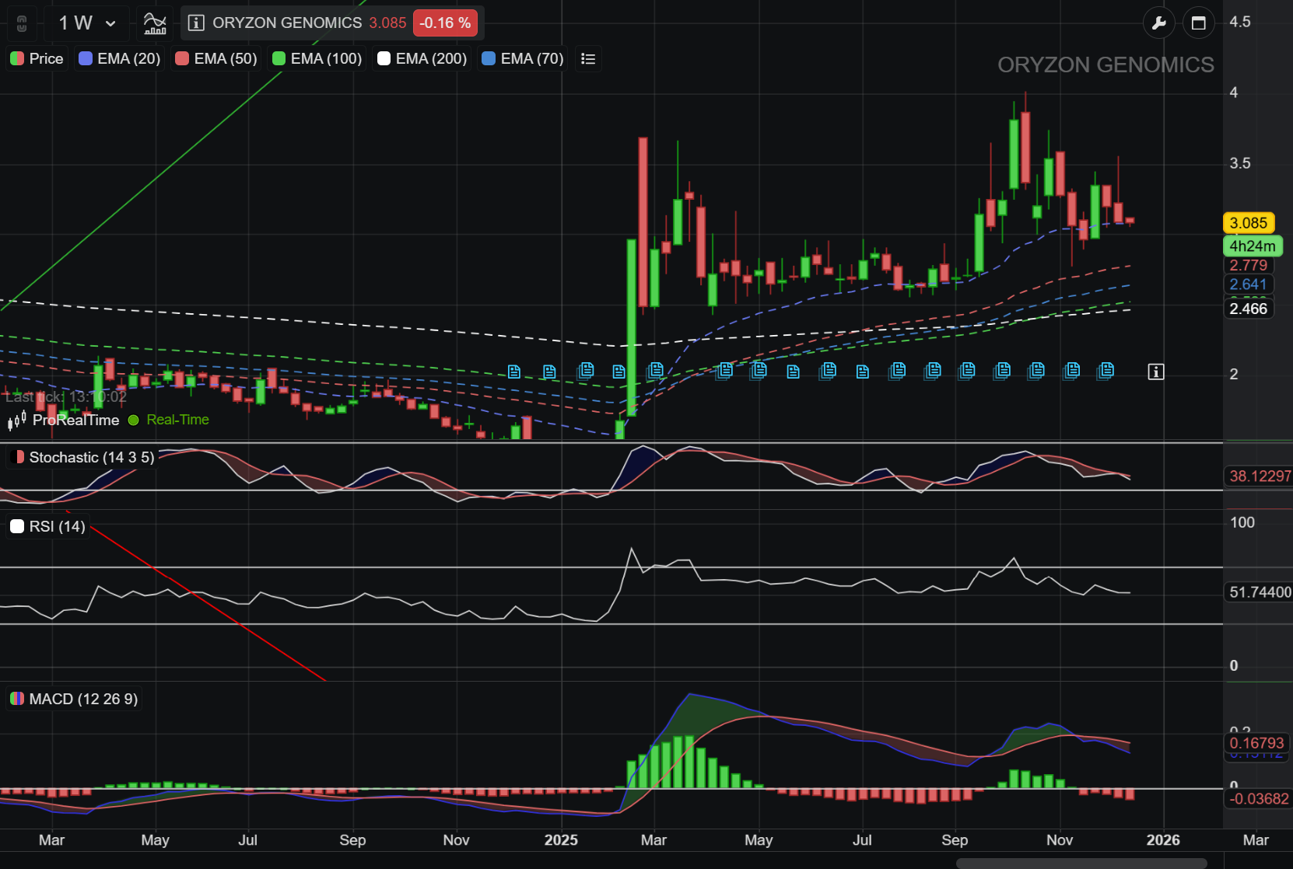Viewport: 1293px width, 869px height.
Task: Open the indicators chart icon
Action: pos(155,23)
